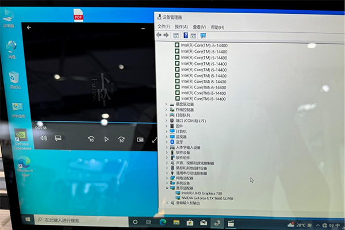Click the Back arrow in Device Manager toolbar
345x230 pixels.
159,36
